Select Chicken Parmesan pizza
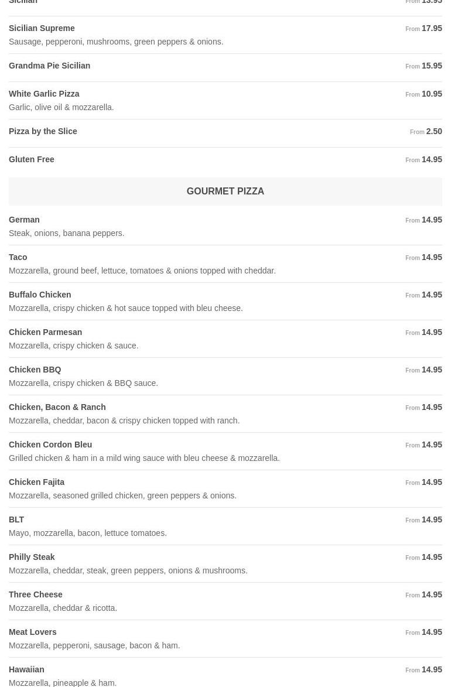451x687 pixels. tap(45, 332)
